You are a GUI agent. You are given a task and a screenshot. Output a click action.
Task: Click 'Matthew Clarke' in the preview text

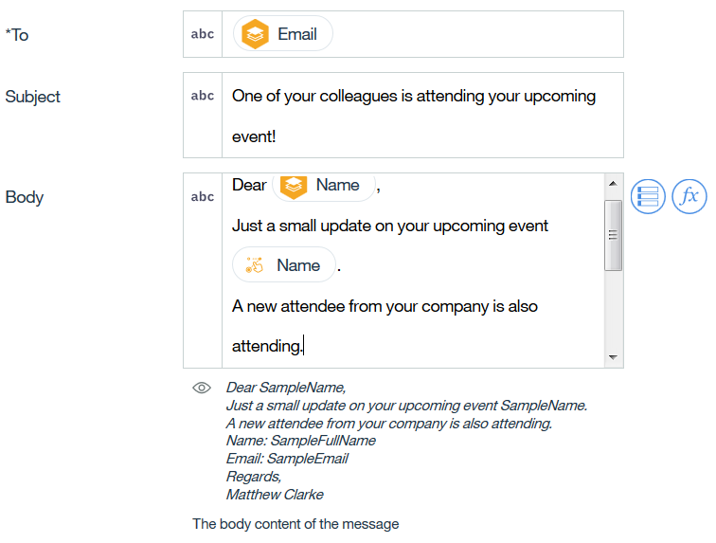[x=275, y=495]
